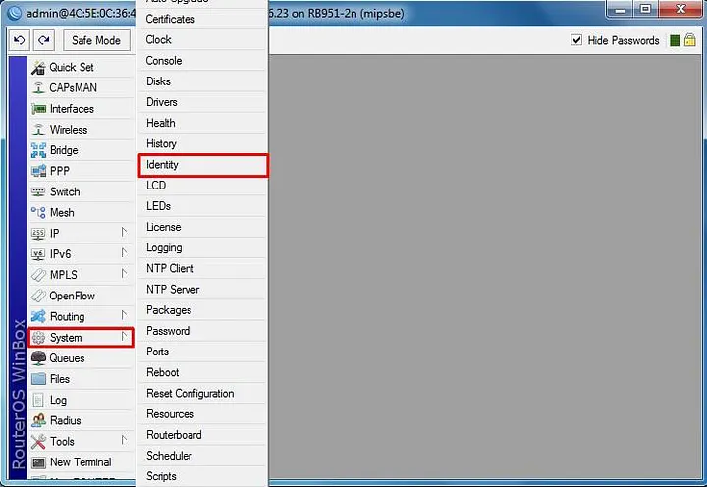Image resolution: width=707 pixels, height=487 pixels.
Task: Open Certificates from System submenu
Action: coord(202,19)
